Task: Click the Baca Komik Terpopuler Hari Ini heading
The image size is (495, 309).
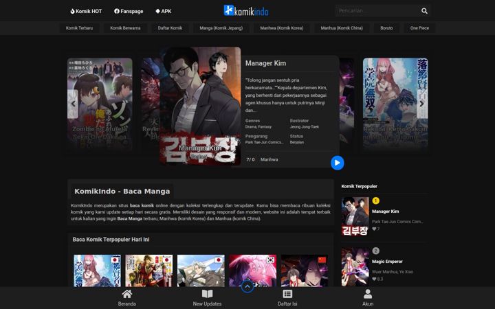Action: point(111,240)
